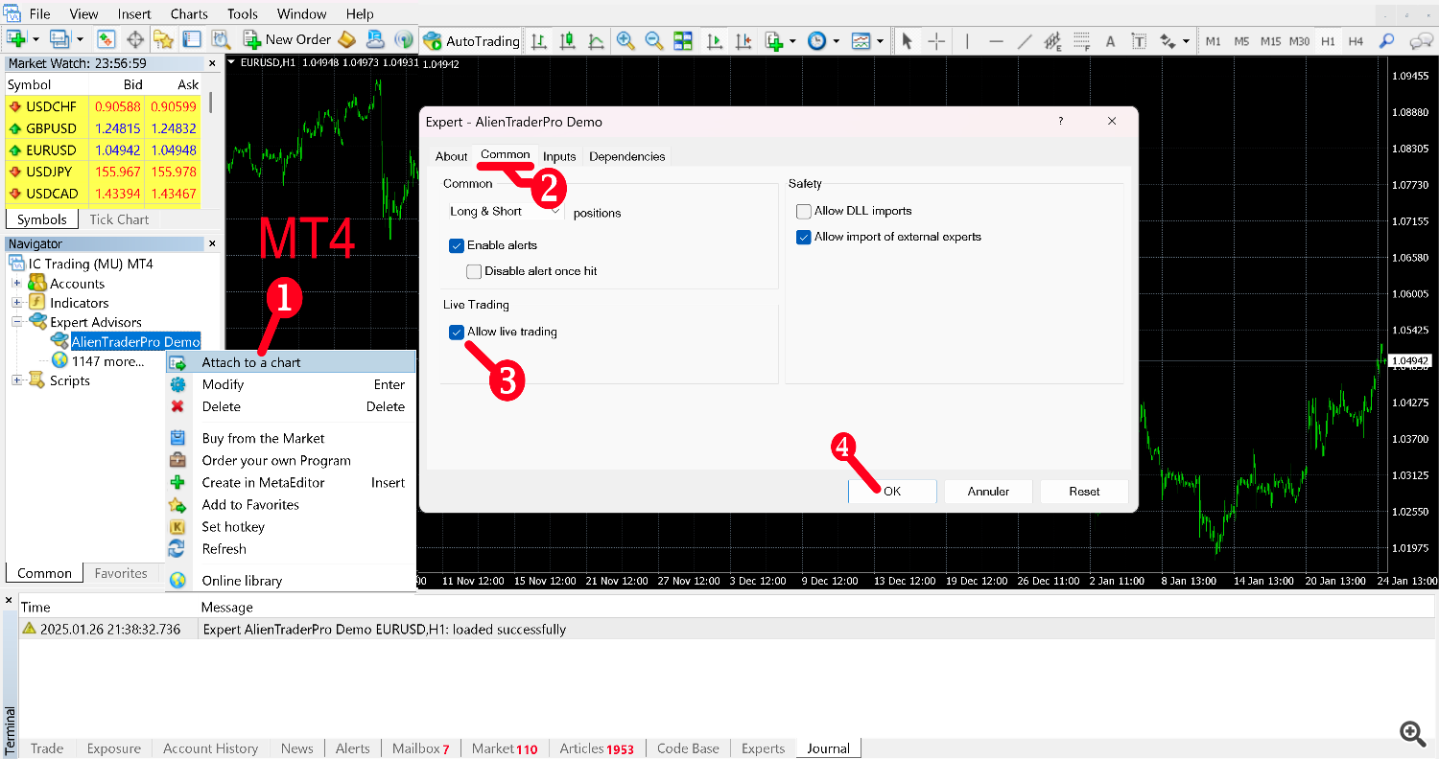Open the search magnifier icon
The width and height of the screenshot is (1439, 759).
click(x=1386, y=41)
